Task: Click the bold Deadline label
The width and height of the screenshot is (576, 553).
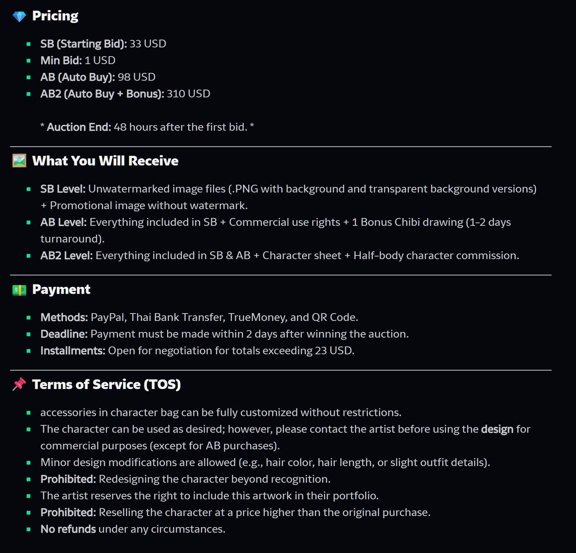Action: pos(64,334)
